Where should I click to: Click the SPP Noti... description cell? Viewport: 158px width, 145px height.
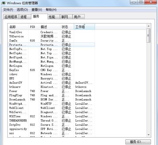tap(49, 129)
